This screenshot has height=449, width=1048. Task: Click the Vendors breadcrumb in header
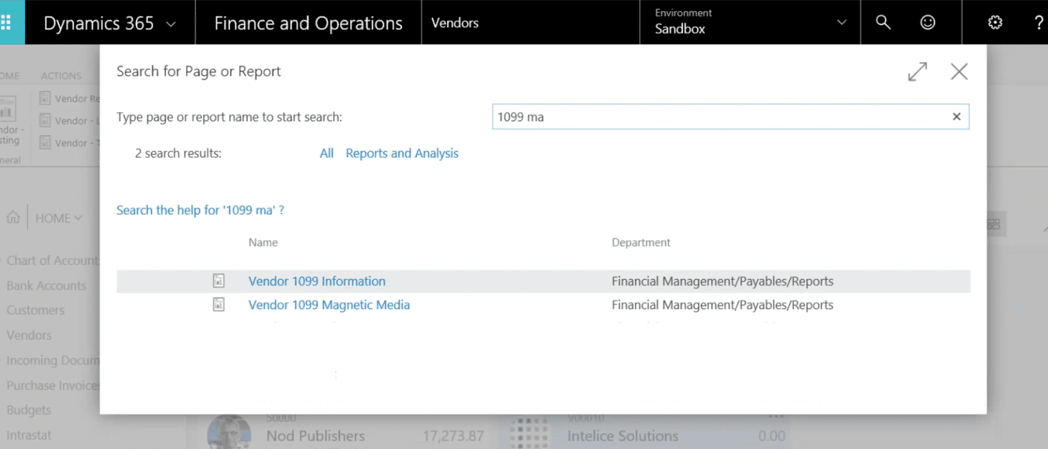click(x=455, y=23)
